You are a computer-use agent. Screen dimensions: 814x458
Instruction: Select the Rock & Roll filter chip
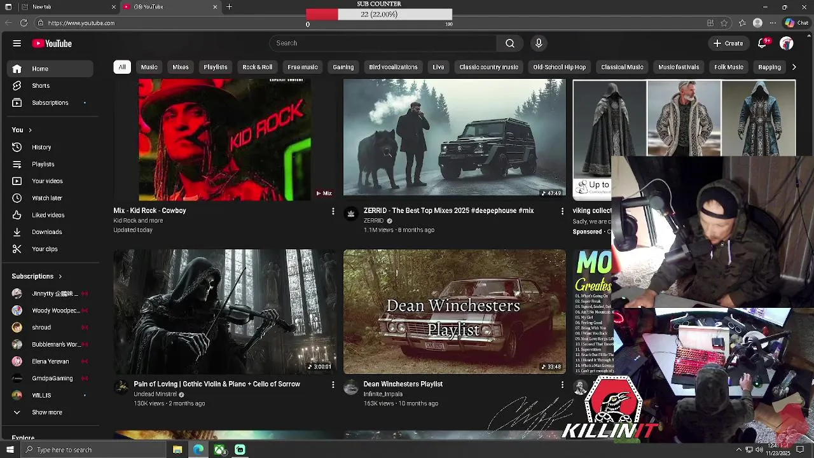258,67
